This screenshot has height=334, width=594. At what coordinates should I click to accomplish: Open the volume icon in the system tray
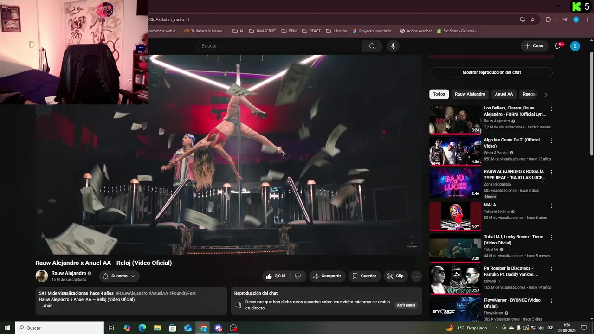point(541,328)
